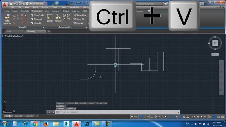The image size is (226, 127).
Task: Expand the Dimensional panel dropdown
Action: click(x=65, y=27)
